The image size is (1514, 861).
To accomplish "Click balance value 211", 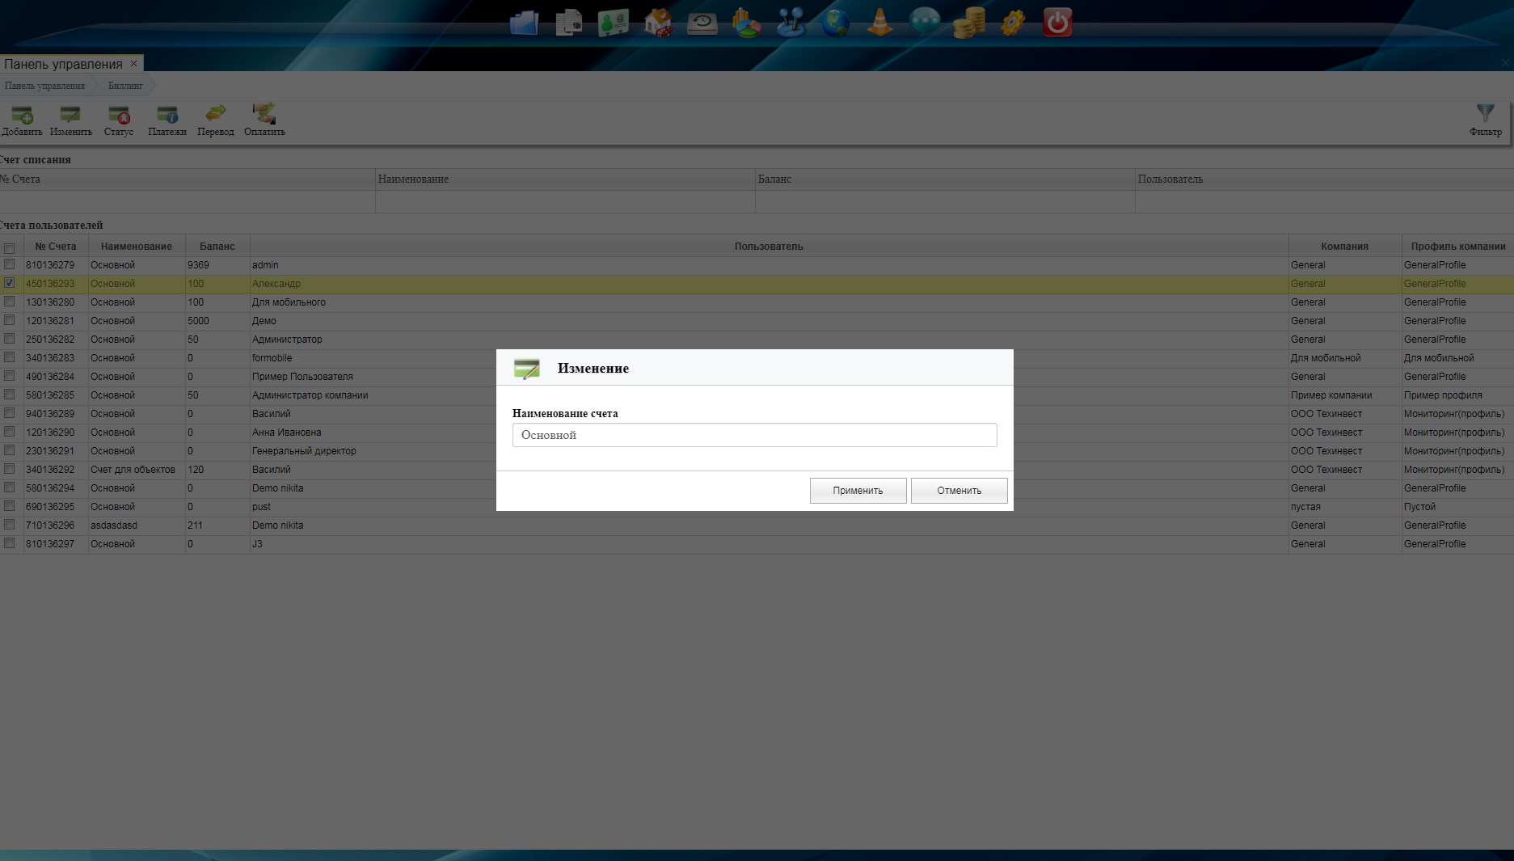I will 195,525.
